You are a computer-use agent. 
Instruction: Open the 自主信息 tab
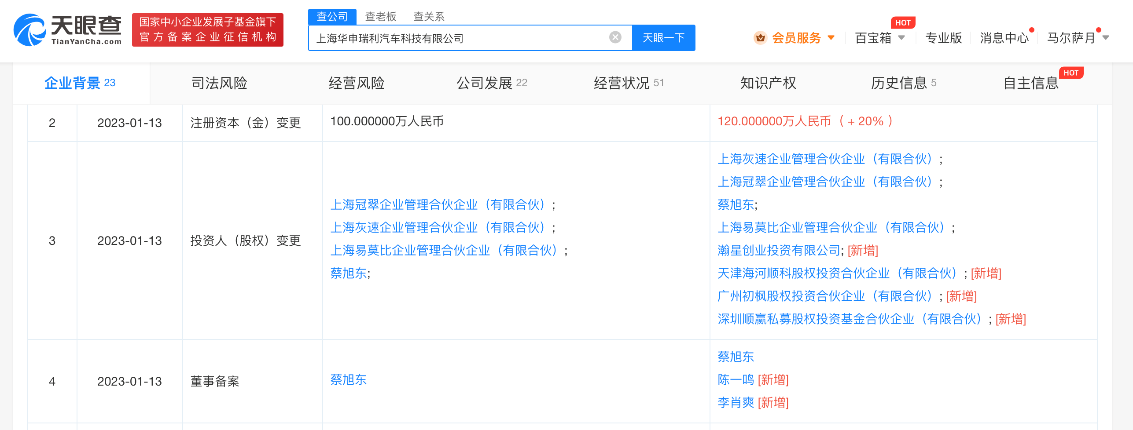(1031, 83)
